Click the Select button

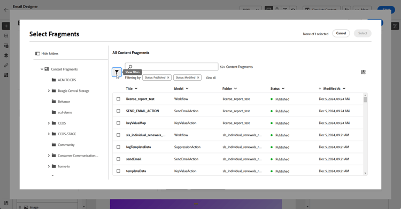pyautogui.click(x=363, y=33)
